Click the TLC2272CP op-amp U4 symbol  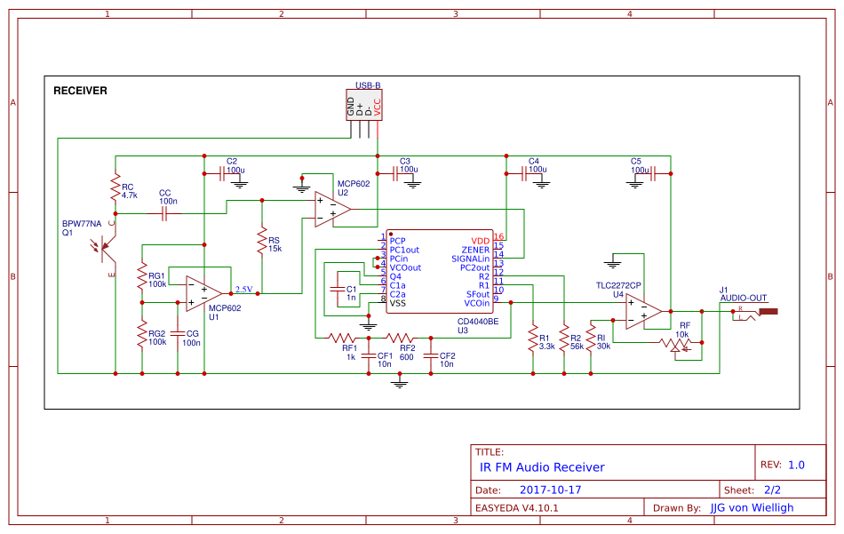coord(641,311)
